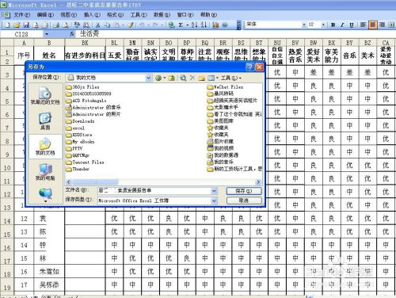Expand the file name dropdown arrow
The width and height of the screenshot is (396, 298).
(214, 190)
